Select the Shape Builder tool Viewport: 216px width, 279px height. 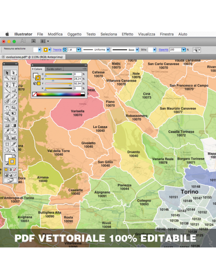point(7,119)
